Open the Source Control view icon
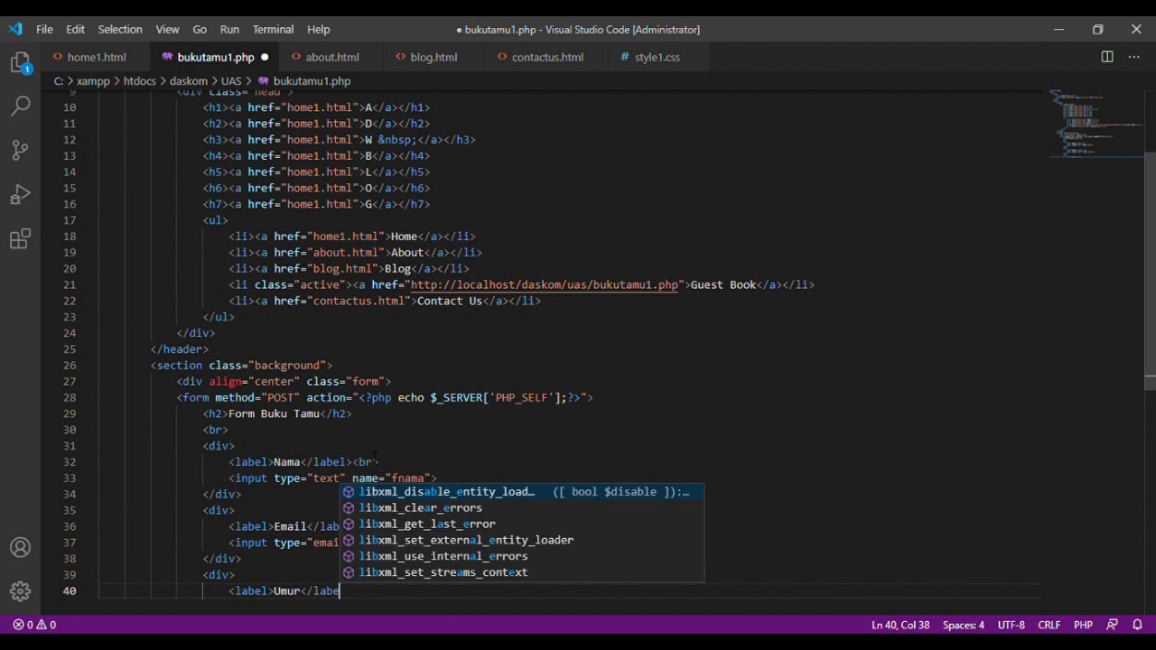The height and width of the screenshot is (650, 1156). click(x=20, y=150)
